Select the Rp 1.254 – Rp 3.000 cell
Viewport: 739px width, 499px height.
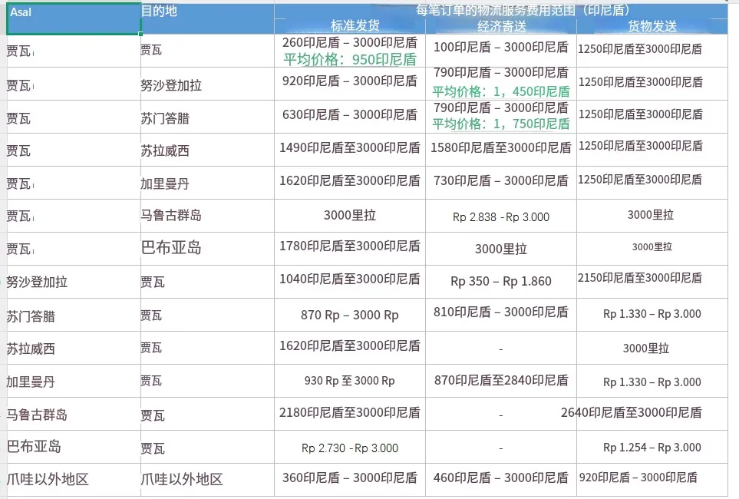point(652,447)
